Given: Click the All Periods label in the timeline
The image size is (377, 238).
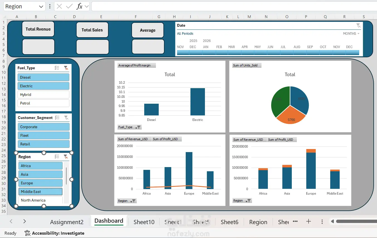Looking at the screenshot, I should coord(185,34).
